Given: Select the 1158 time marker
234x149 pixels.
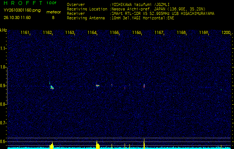Looking at the screenshot, I should click(x=182, y=33).
